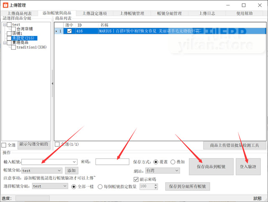Click the row indicator arrow for row 1

click(x=57, y=31)
